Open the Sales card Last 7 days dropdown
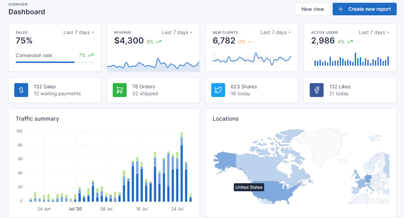404x218 pixels. click(79, 32)
